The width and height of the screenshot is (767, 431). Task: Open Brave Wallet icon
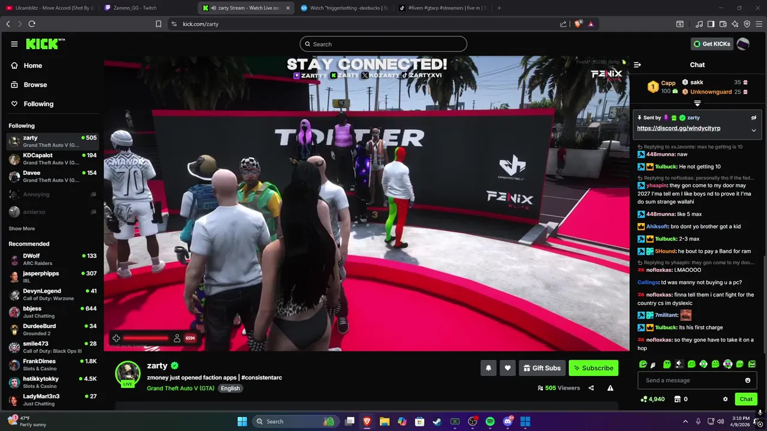[x=723, y=24]
